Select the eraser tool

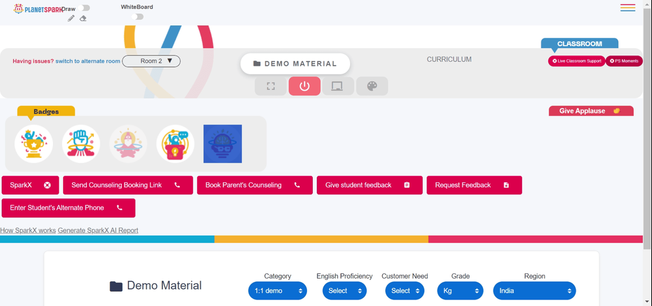[83, 18]
